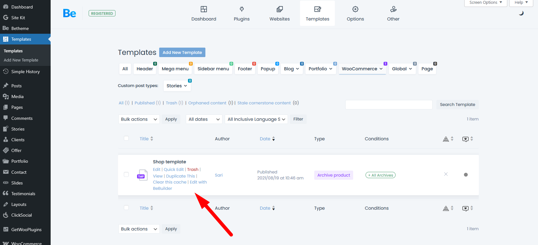Select the Popup template filter
This screenshot has height=245, width=538.
pyautogui.click(x=268, y=69)
